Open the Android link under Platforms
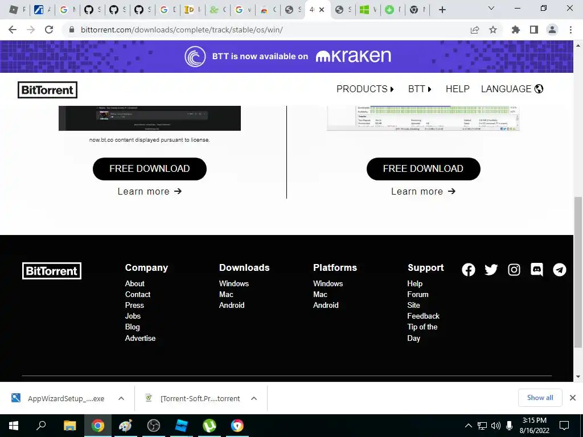583x437 pixels. (326, 305)
